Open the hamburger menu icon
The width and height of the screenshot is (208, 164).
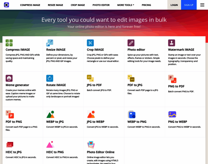click(202, 5)
